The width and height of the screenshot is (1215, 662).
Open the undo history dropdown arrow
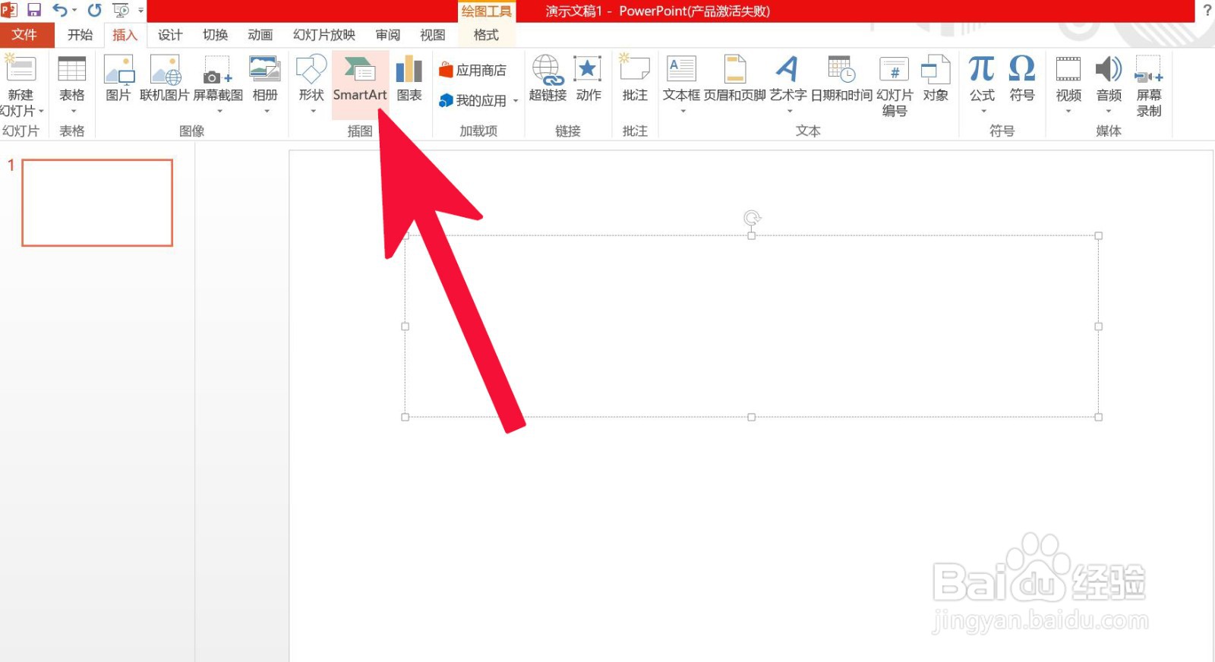tap(74, 11)
